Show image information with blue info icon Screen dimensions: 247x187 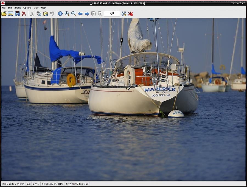[x=60, y=14]
